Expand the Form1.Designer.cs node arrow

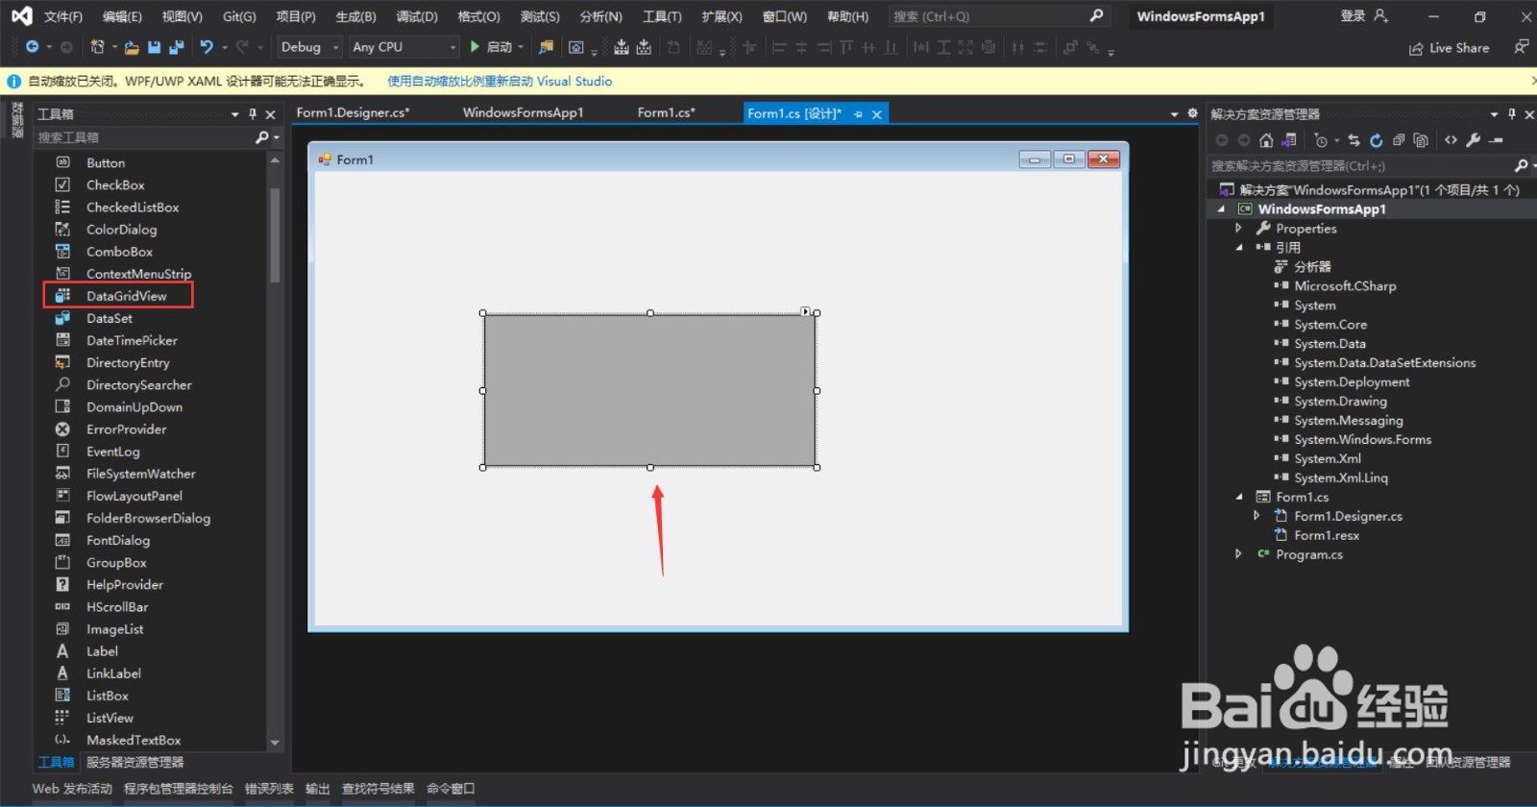point(1256,516)
